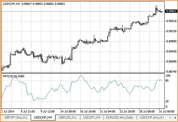
Task: Switch to the USDJPY,H4 tab
Action: (92, 117)
